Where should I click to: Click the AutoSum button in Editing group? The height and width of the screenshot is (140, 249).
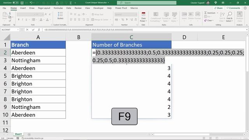(x=210, y=13)
